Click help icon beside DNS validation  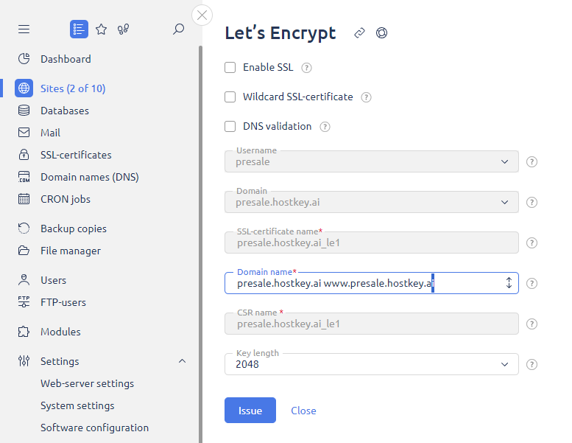pyautogui.click(x=325, y=127)
